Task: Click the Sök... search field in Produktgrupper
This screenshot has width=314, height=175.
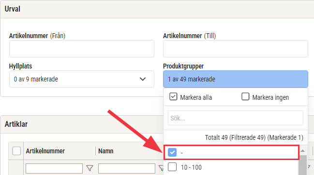Action: [x=236, y=118]
